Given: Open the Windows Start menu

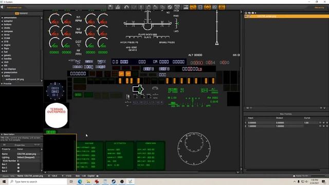Looking at the screenshot, I should pyautogui.click(x=4, y=181).
